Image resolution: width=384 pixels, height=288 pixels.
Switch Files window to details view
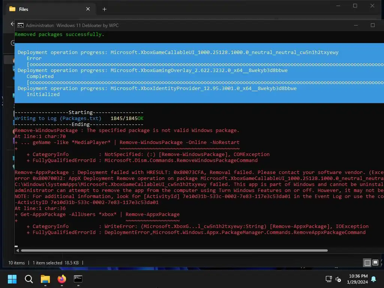367,263
